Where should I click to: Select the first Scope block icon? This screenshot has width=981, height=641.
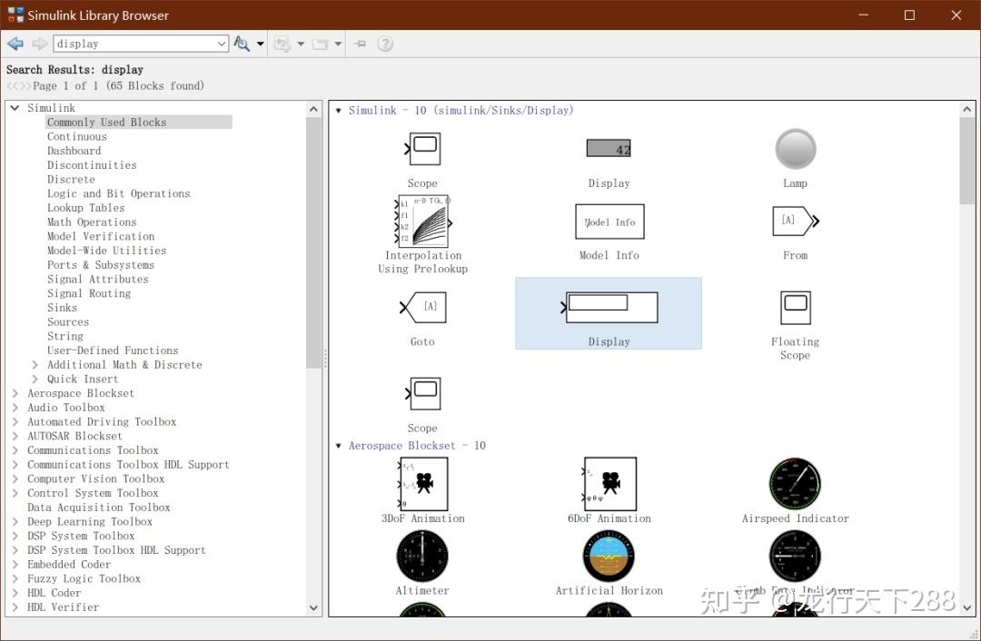(423, 149)
